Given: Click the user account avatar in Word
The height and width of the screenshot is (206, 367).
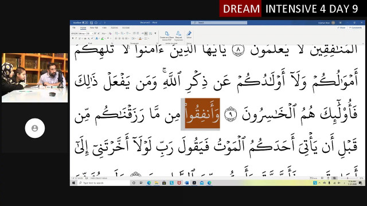Looking at the screenshot, I should pos(333,23).
